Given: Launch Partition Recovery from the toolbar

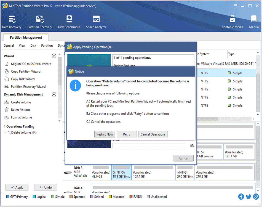Looking at the screenshot, I should point(40,22).
